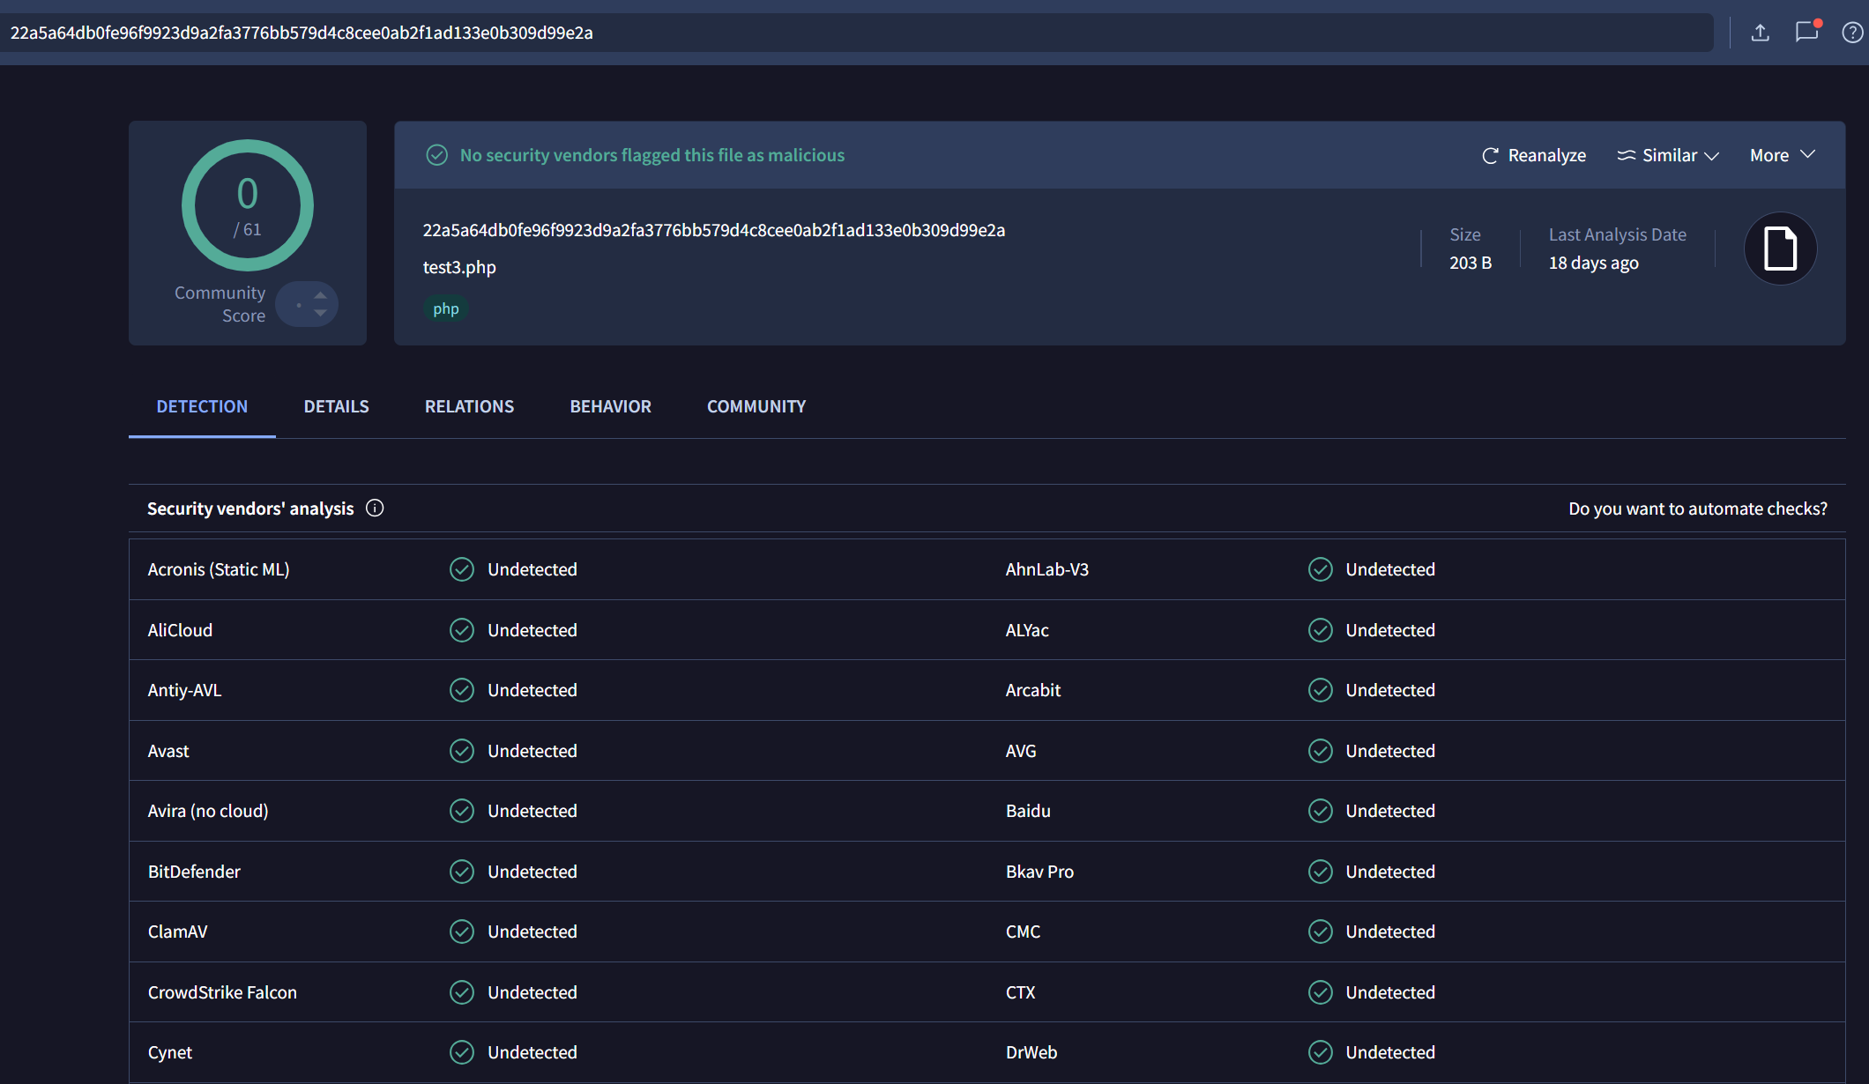Vote community score down arrow
The image size is (1869, 1084).
pos(321,313)
